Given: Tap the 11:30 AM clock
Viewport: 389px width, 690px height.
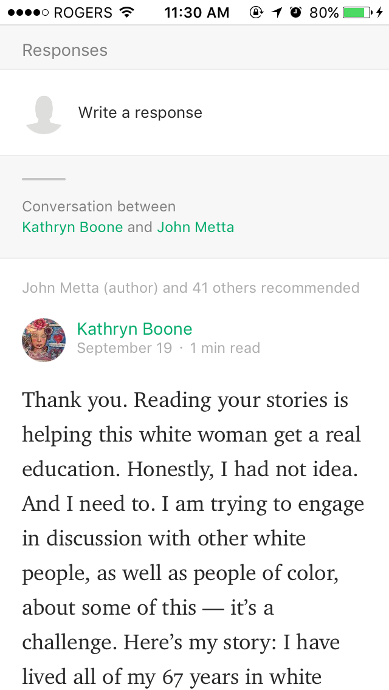Looking at the screenshot, I should (x=197, y=12).
